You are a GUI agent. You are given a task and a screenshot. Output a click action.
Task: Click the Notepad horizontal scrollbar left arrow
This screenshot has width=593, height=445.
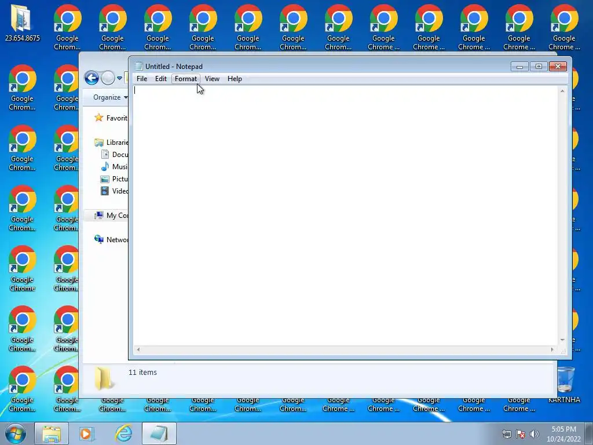pyautogui.click(x=138, y=349)
